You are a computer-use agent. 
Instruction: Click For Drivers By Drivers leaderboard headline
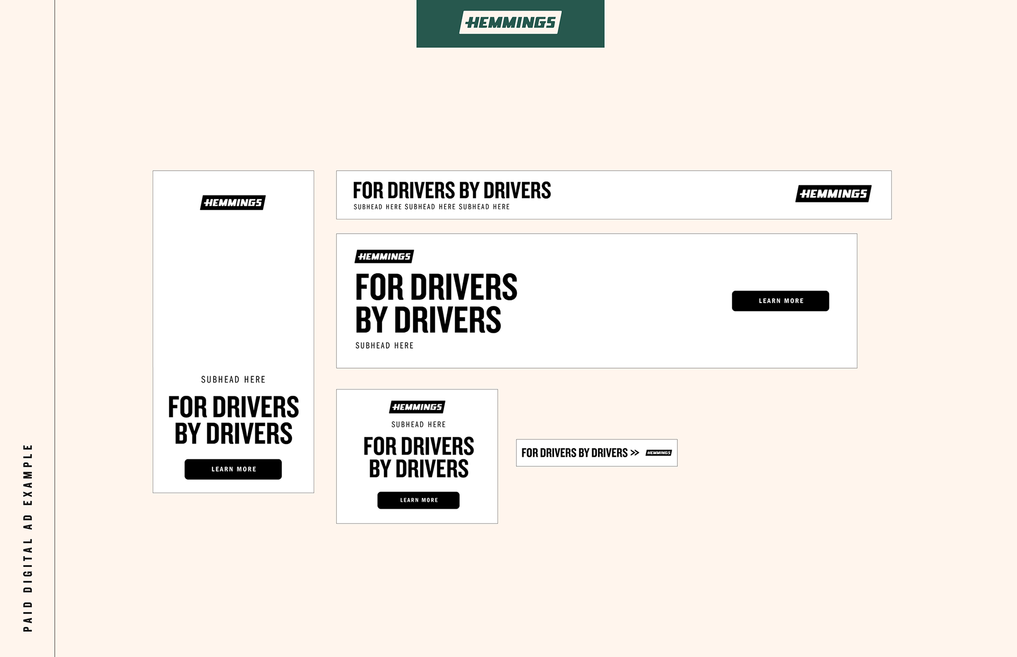coord(452,190)
